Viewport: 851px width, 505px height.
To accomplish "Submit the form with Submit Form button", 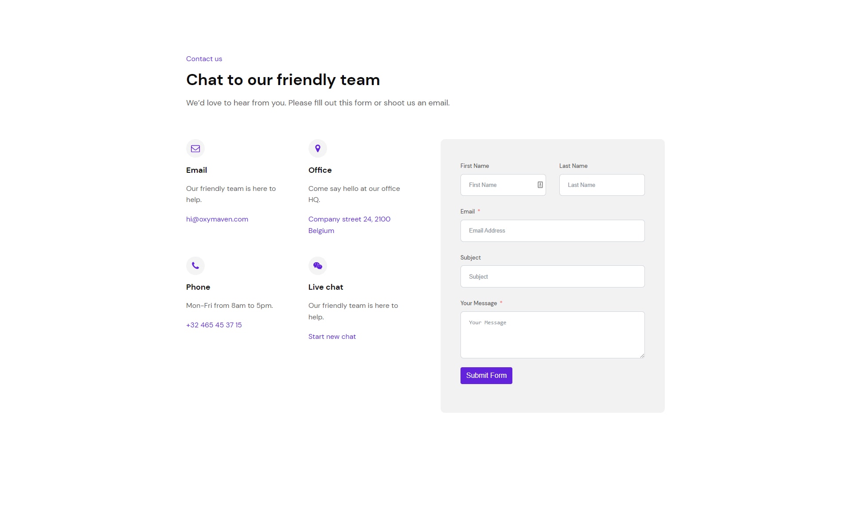I will tap(486, 376).
